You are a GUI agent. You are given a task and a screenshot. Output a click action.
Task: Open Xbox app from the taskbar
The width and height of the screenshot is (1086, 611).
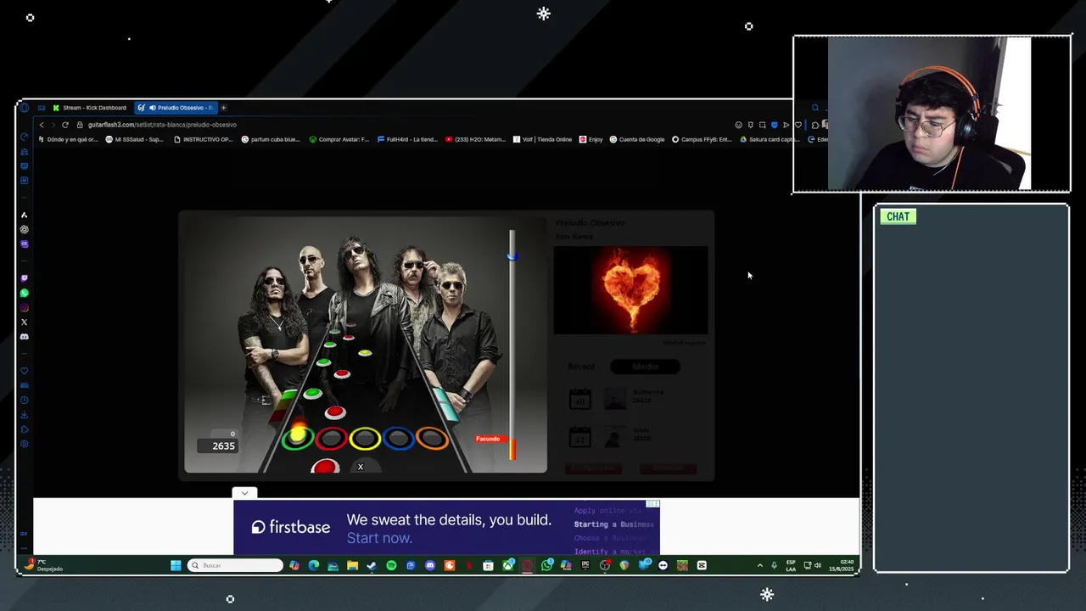click(508, 565)
